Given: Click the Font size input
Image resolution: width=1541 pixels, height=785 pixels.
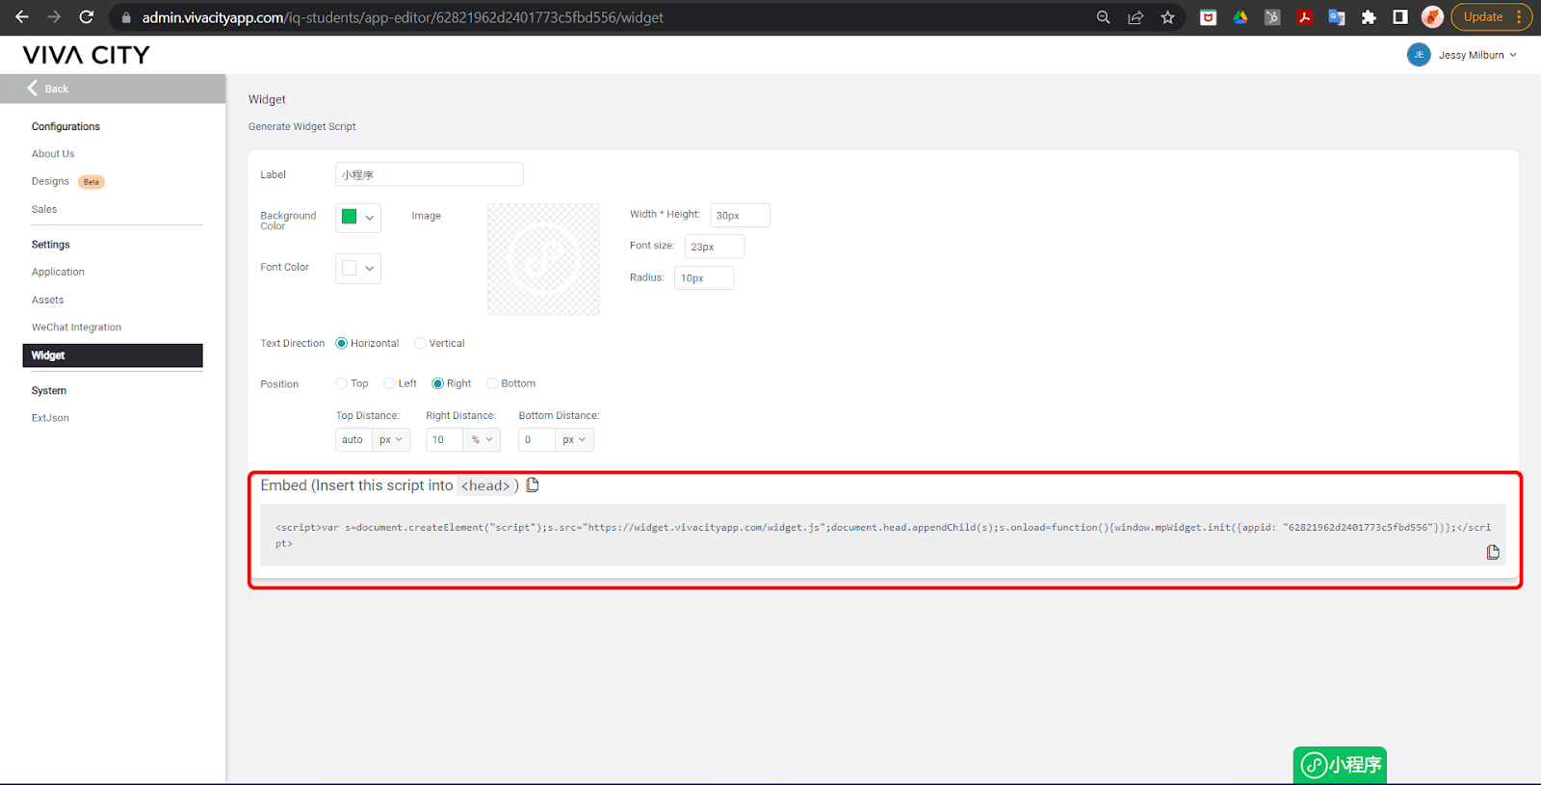Looking at the screenshot, I should click(x=715, y=247).
